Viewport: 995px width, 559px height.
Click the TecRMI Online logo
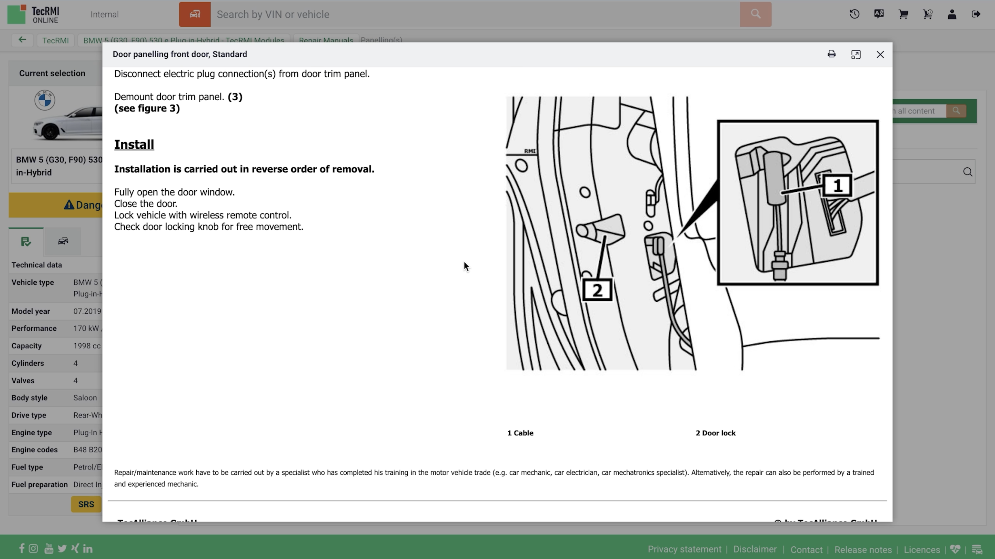click(x=33, y=14)
